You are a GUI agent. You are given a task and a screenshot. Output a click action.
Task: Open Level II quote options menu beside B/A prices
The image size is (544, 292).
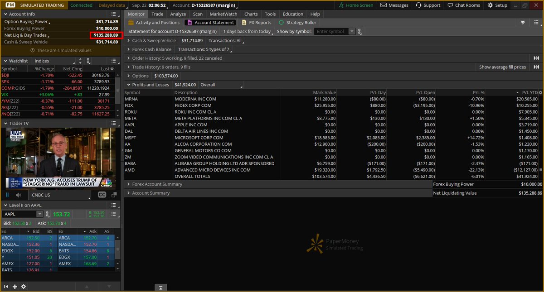pyautogui.click(x=113, y=214)
